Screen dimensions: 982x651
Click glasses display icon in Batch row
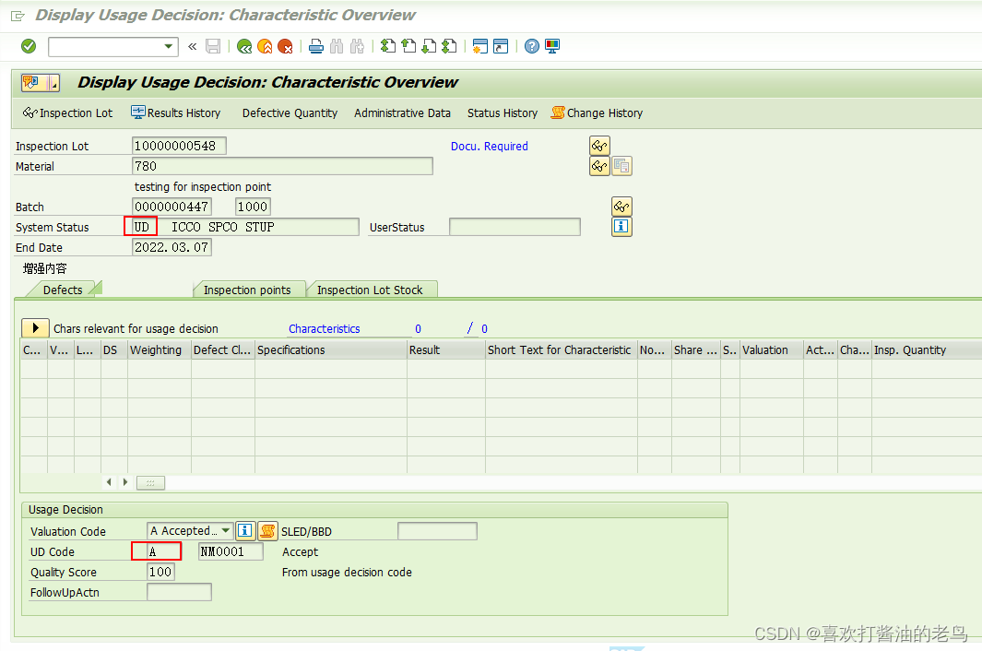point(621,207)
